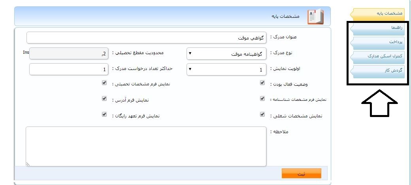411x185 pixels.
Task: Open the پرداخت tab
Action: 378,42
